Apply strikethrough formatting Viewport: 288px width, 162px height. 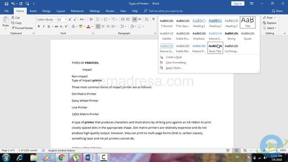pyautogui.click(x=56, y=27)
